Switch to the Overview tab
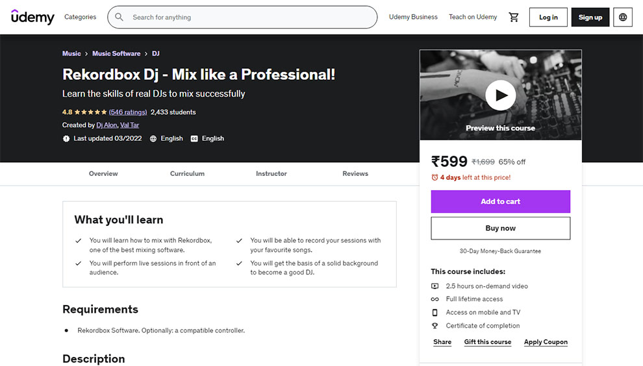Screen dimensions: 643x366 pyautogui.click(x=103, y=174)
